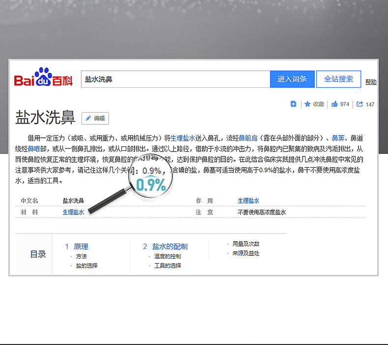Image resolution: width=388 pixels, height=345 pixels.
Task: Click the Baidu Baike logo
Action: point(43,79)
